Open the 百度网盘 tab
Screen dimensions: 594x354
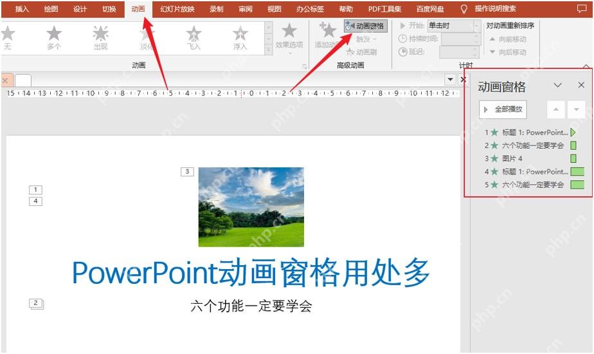[x=430, y=9]
